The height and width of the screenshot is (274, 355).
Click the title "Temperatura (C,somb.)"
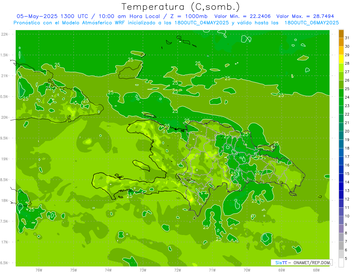[x=180, y=7]
